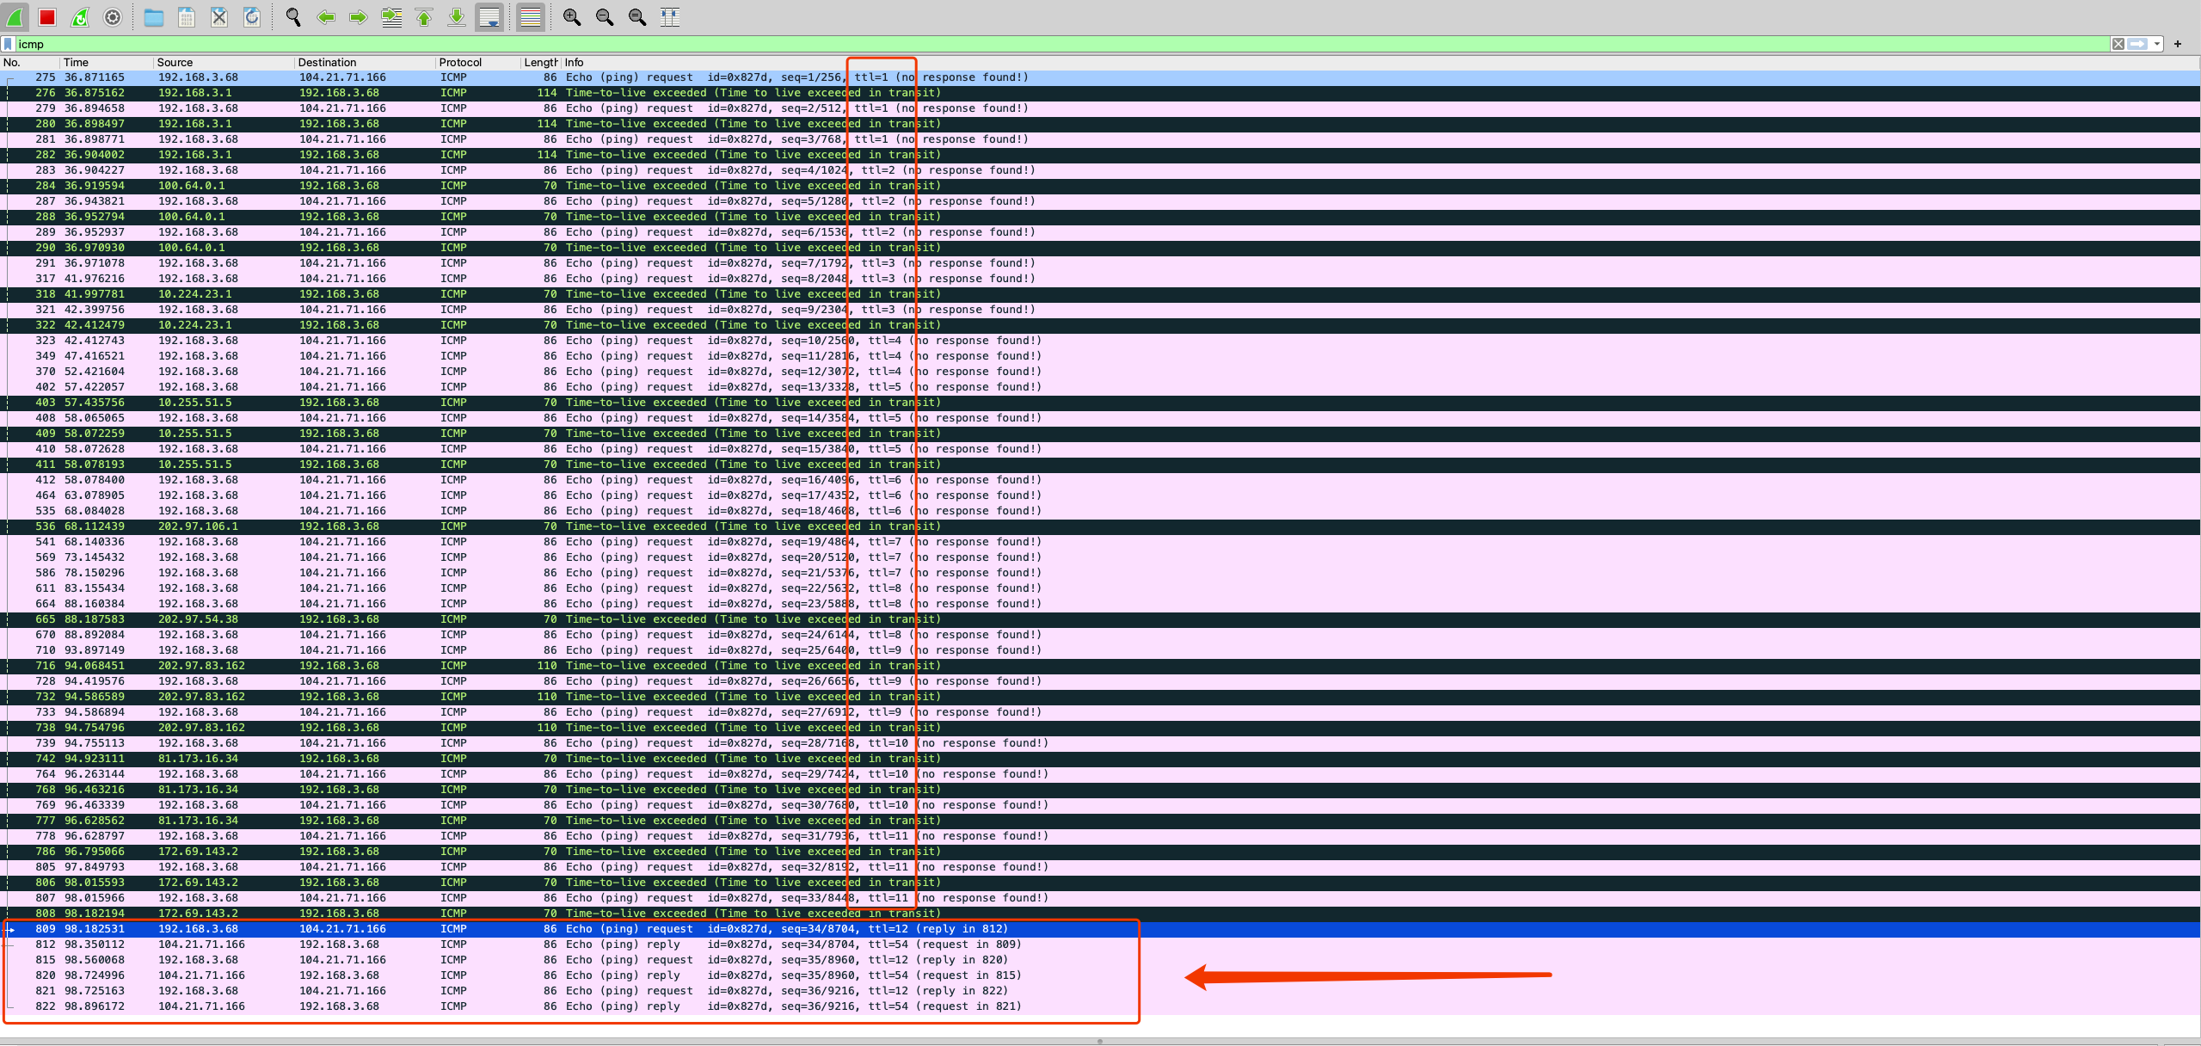
Task: Click the icmp display filter field
Action: click(x=1062, y=44)
